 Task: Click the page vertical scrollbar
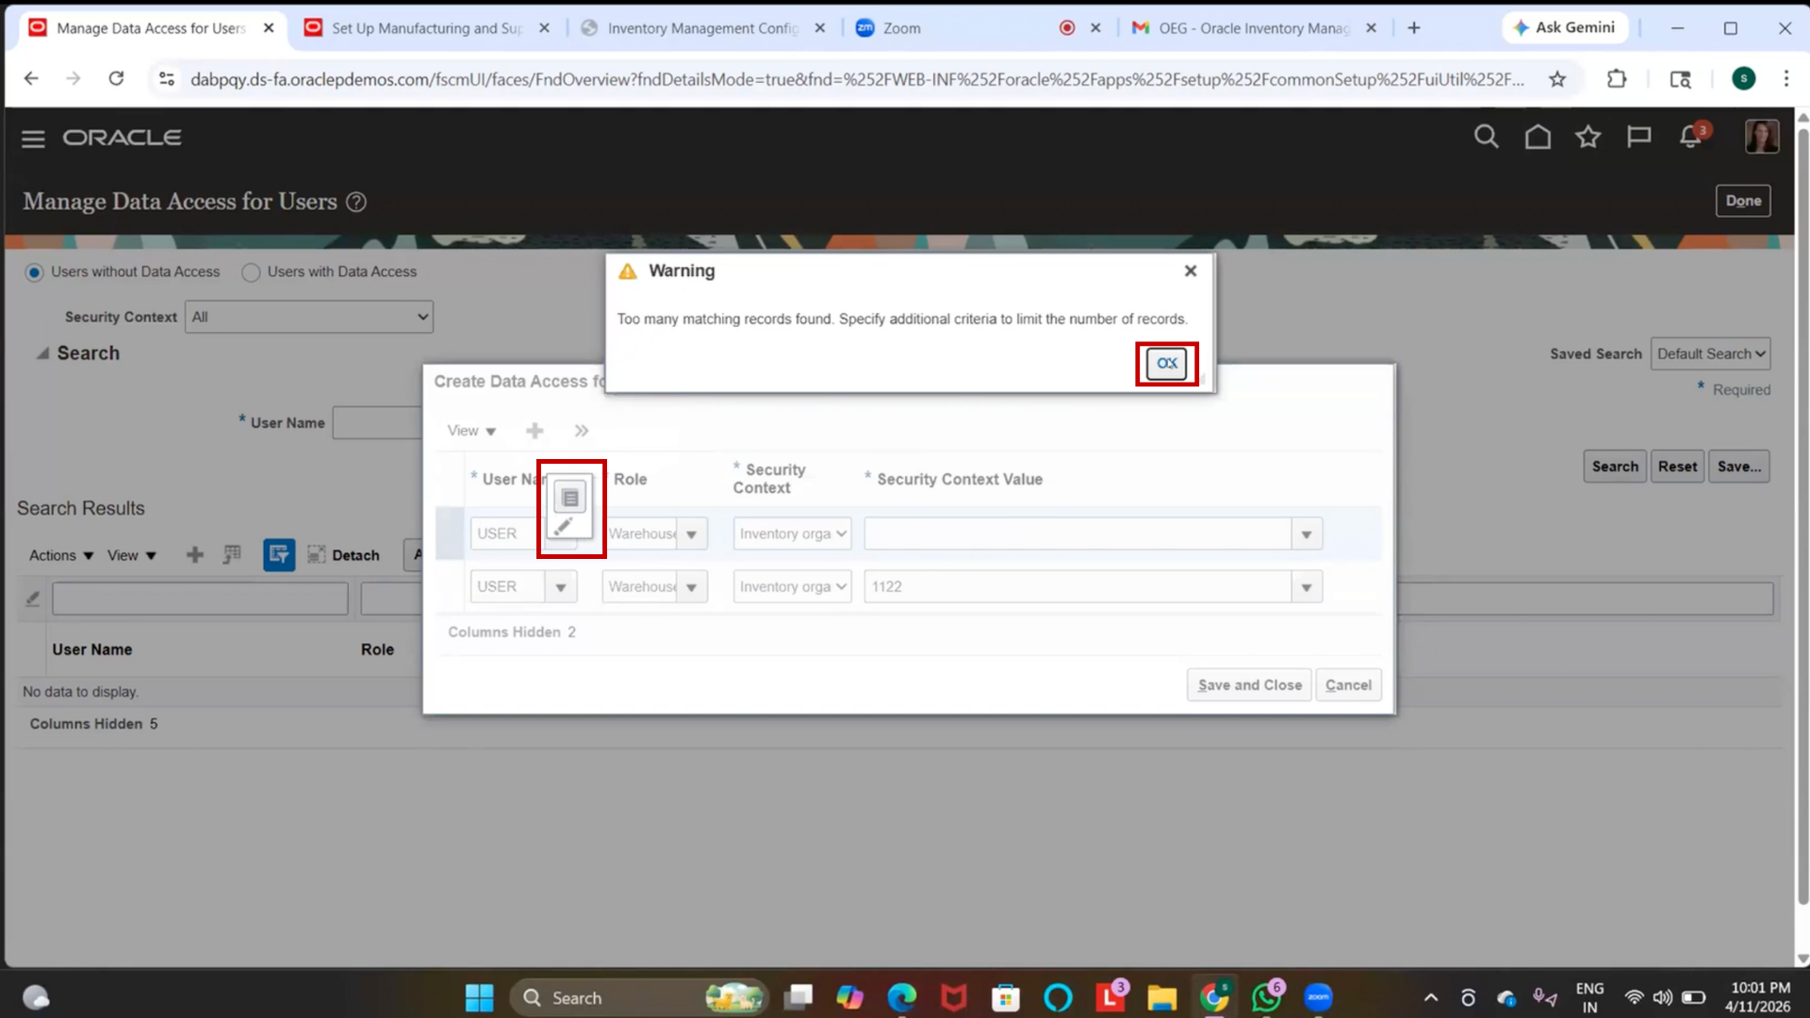(1802, 518)
